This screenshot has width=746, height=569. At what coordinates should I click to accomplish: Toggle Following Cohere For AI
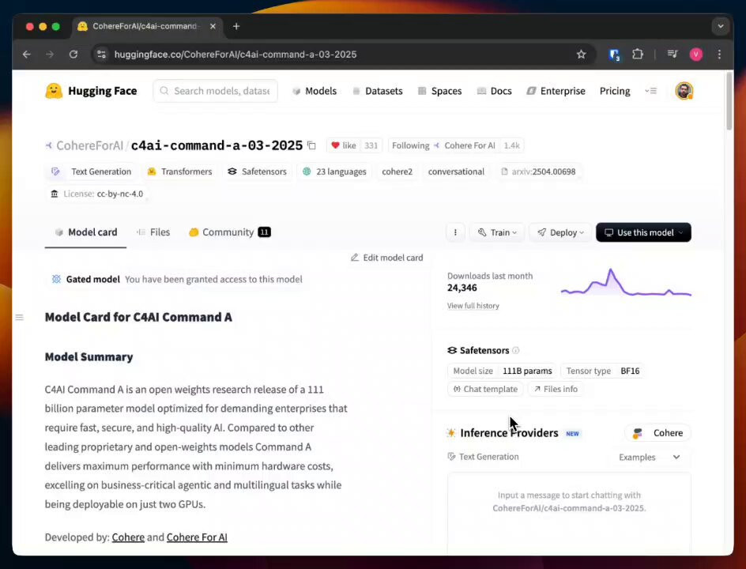point(443,145)
